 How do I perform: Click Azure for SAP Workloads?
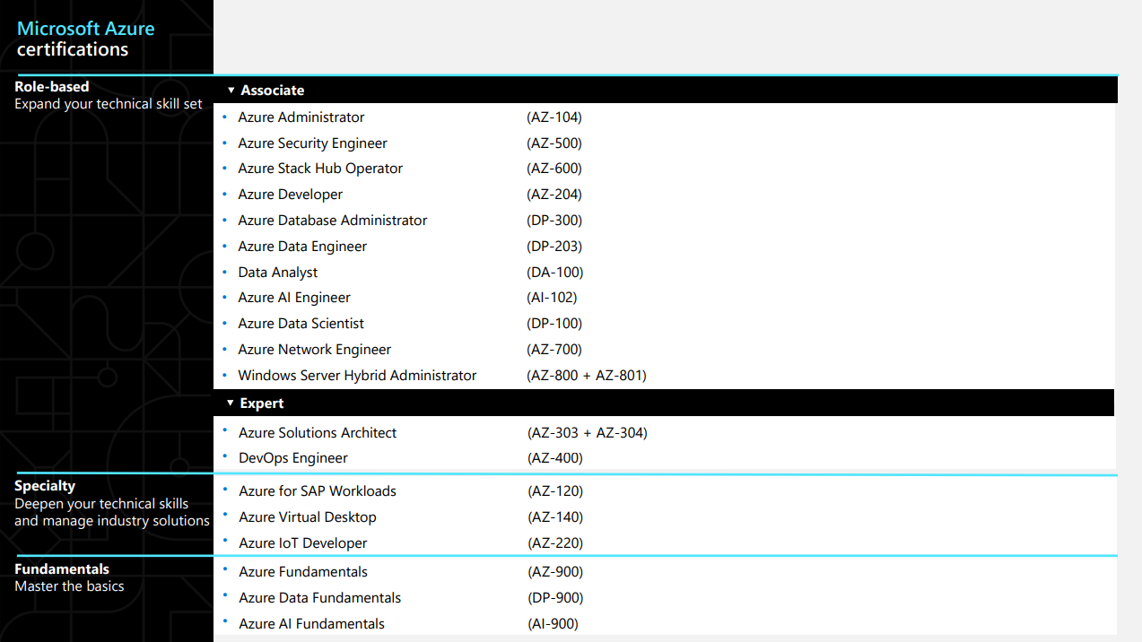pos(318,491)
